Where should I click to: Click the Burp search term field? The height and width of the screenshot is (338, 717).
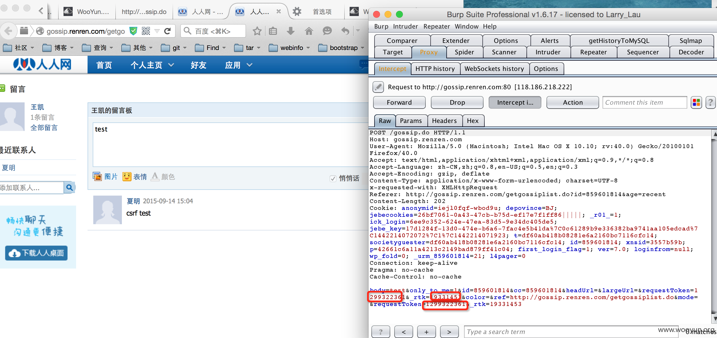pyautogui.click(x=571, y=332)
